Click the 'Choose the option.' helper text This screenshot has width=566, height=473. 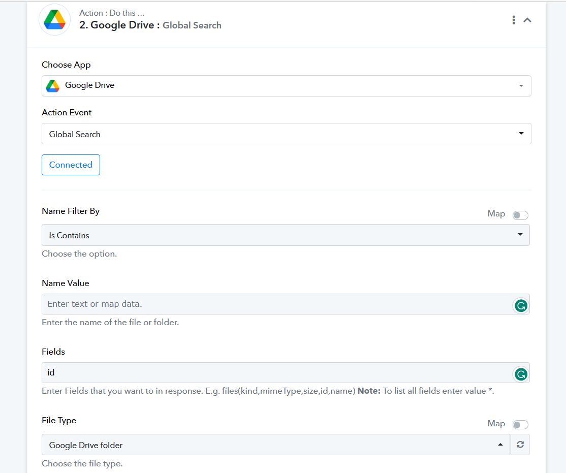79,254
